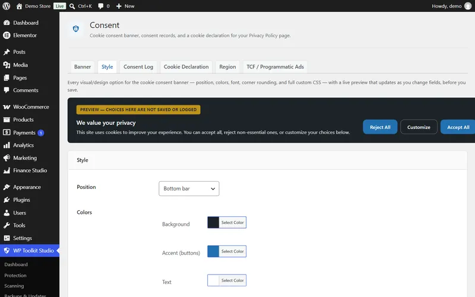Open Dashboard submenu under WP Toolkit Studio
Viewport: 475px width, 297px height.
pos(16,264)
